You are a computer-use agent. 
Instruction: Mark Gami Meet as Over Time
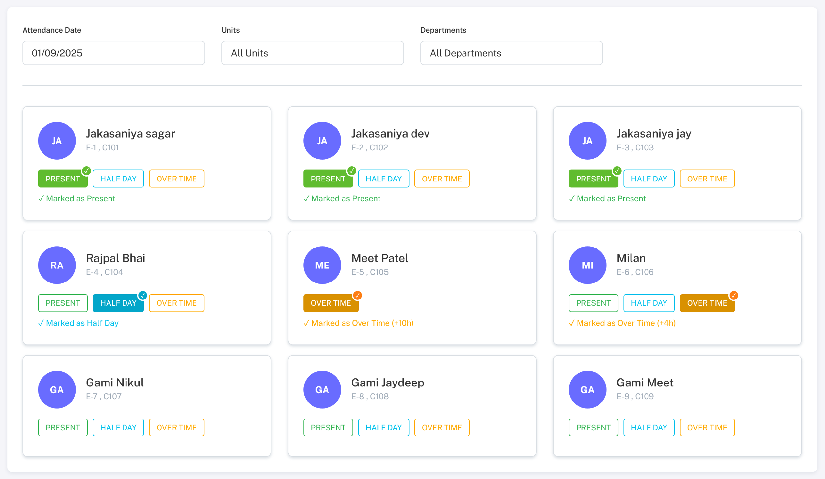[x=707, y=427]
